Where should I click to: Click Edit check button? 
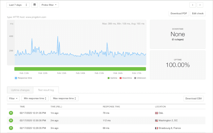point(198,13)
